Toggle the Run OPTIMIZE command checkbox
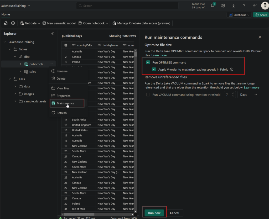Viewport: 269px width, 219px height. pos(148,62)
